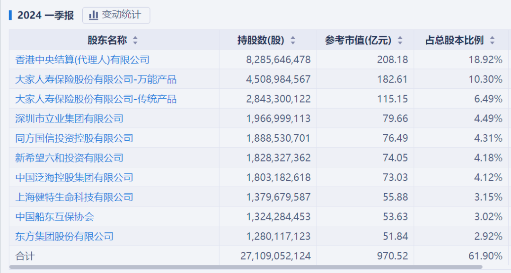The height and width of the screenshot is (273, 511).
Task: Sort by 参考市值(亿元) column arrows
Action: pyautogui.click(x=400, y=40)
